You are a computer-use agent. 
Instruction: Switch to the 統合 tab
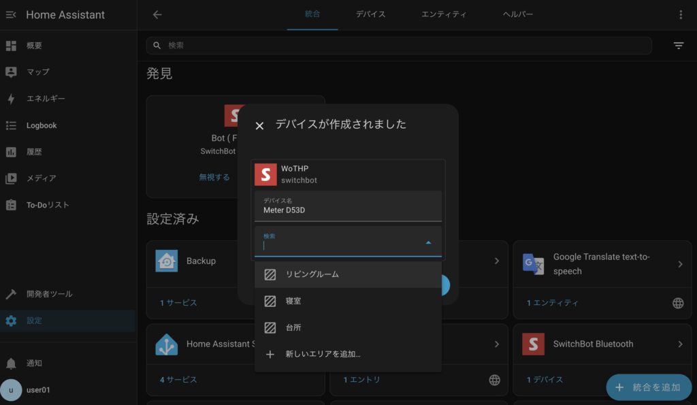(312, 14)
